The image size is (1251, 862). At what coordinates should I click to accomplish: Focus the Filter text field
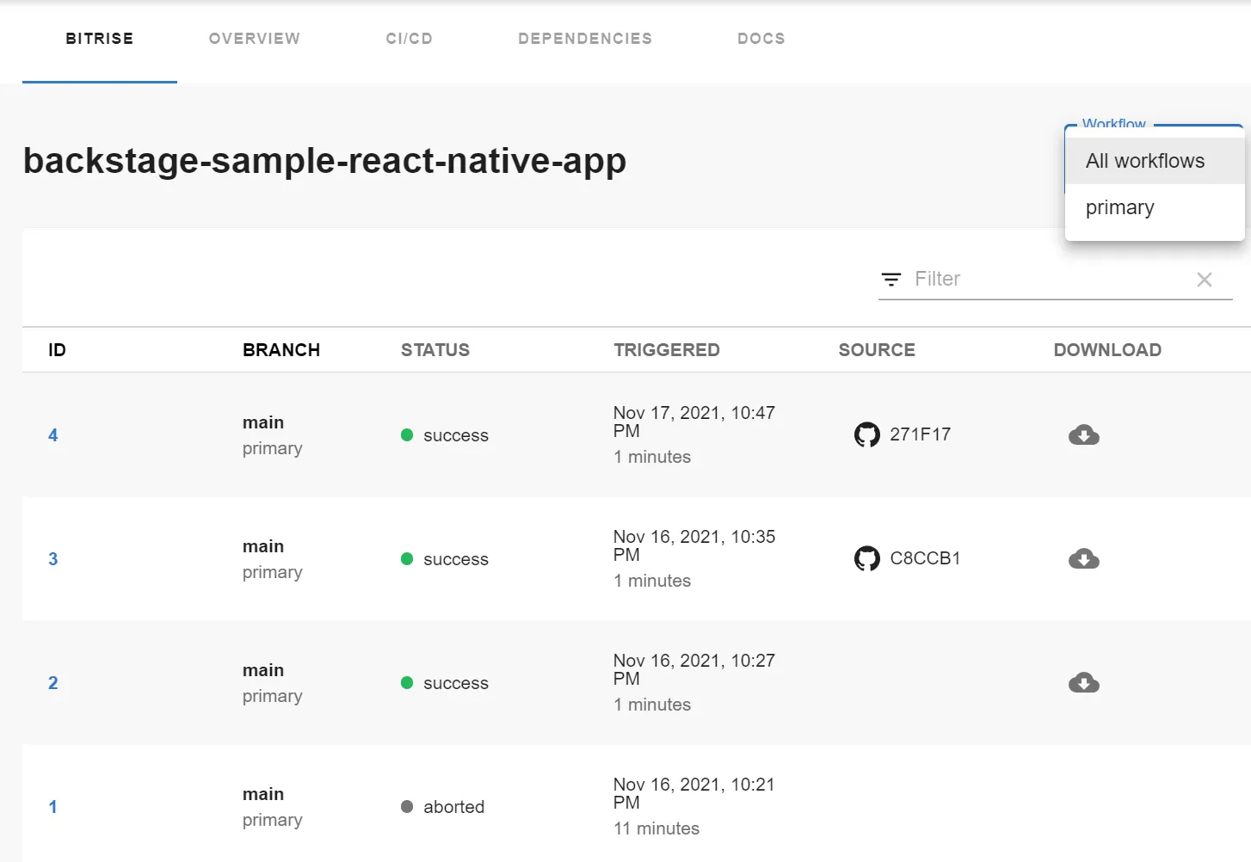click(x=1048, y=279)
